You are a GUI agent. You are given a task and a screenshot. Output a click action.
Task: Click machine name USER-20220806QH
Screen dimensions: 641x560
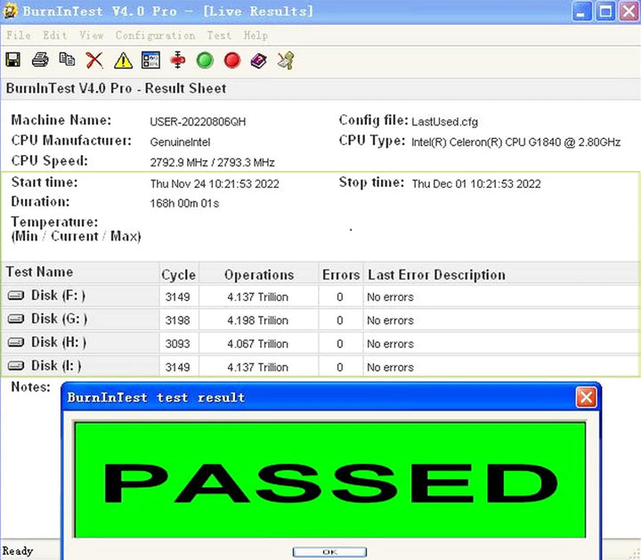[x=198, y=122]
